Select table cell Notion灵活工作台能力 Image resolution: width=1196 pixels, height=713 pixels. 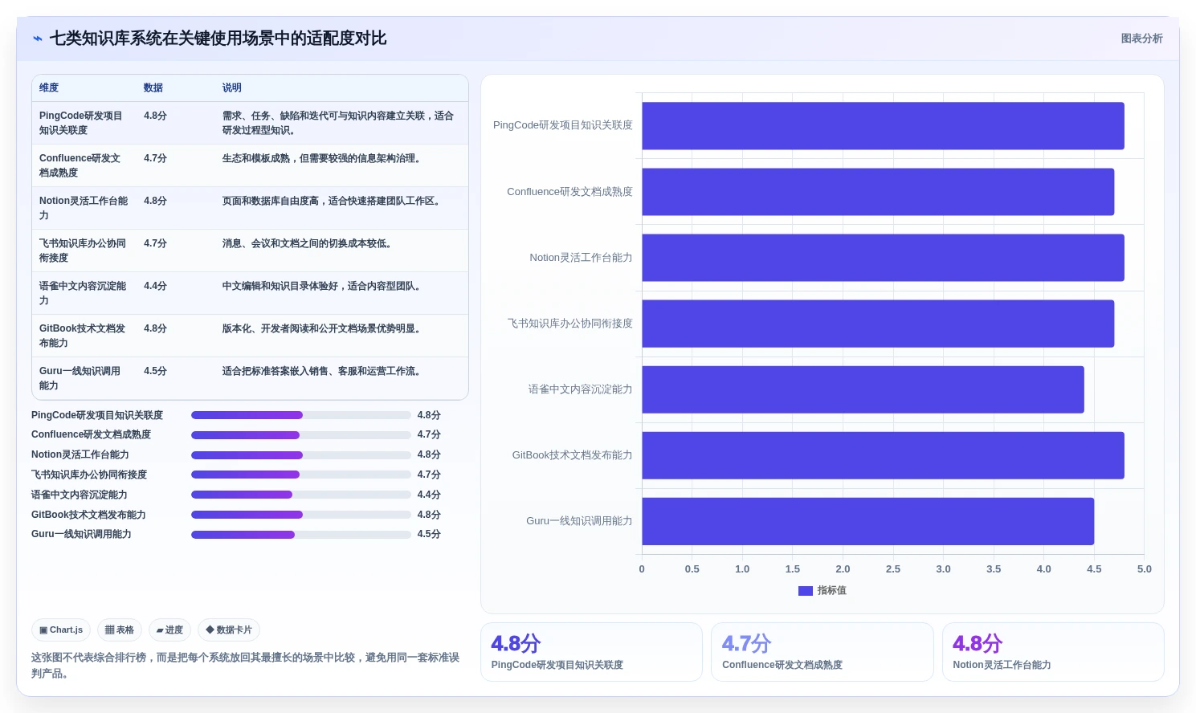point(84,208)
